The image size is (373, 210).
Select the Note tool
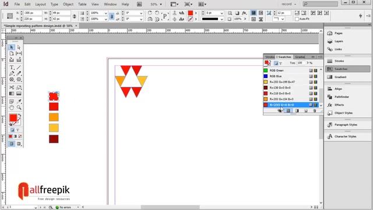point(12,101)
